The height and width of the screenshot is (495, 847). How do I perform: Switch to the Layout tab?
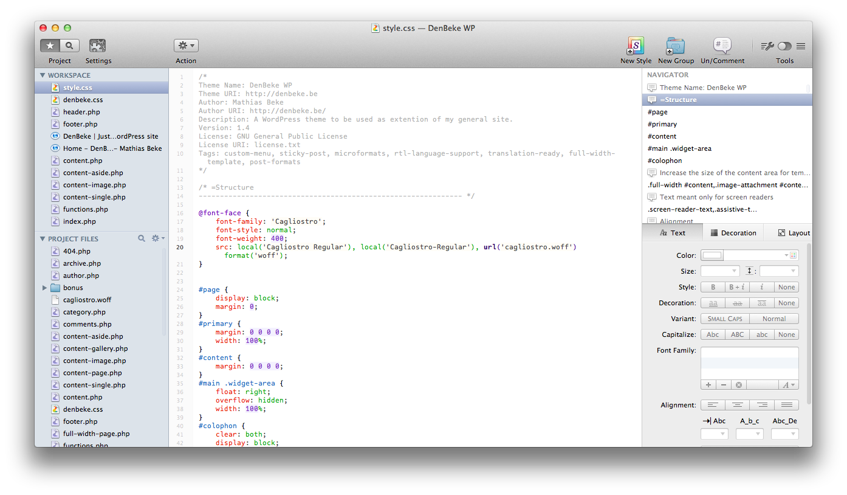pyautogui.click(x=794, y=233)
